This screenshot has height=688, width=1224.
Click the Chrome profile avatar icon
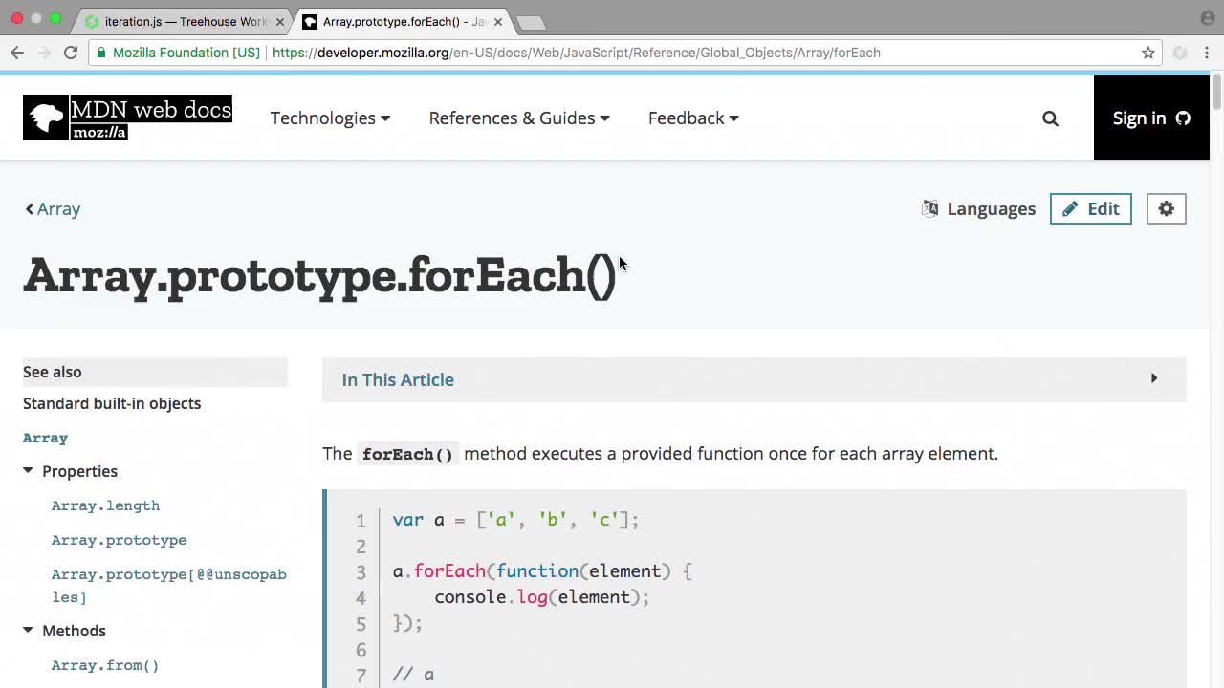1207,18
